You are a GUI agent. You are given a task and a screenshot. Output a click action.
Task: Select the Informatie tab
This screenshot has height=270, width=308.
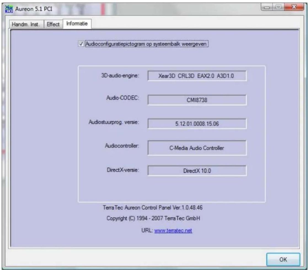(x=77, y=24)
